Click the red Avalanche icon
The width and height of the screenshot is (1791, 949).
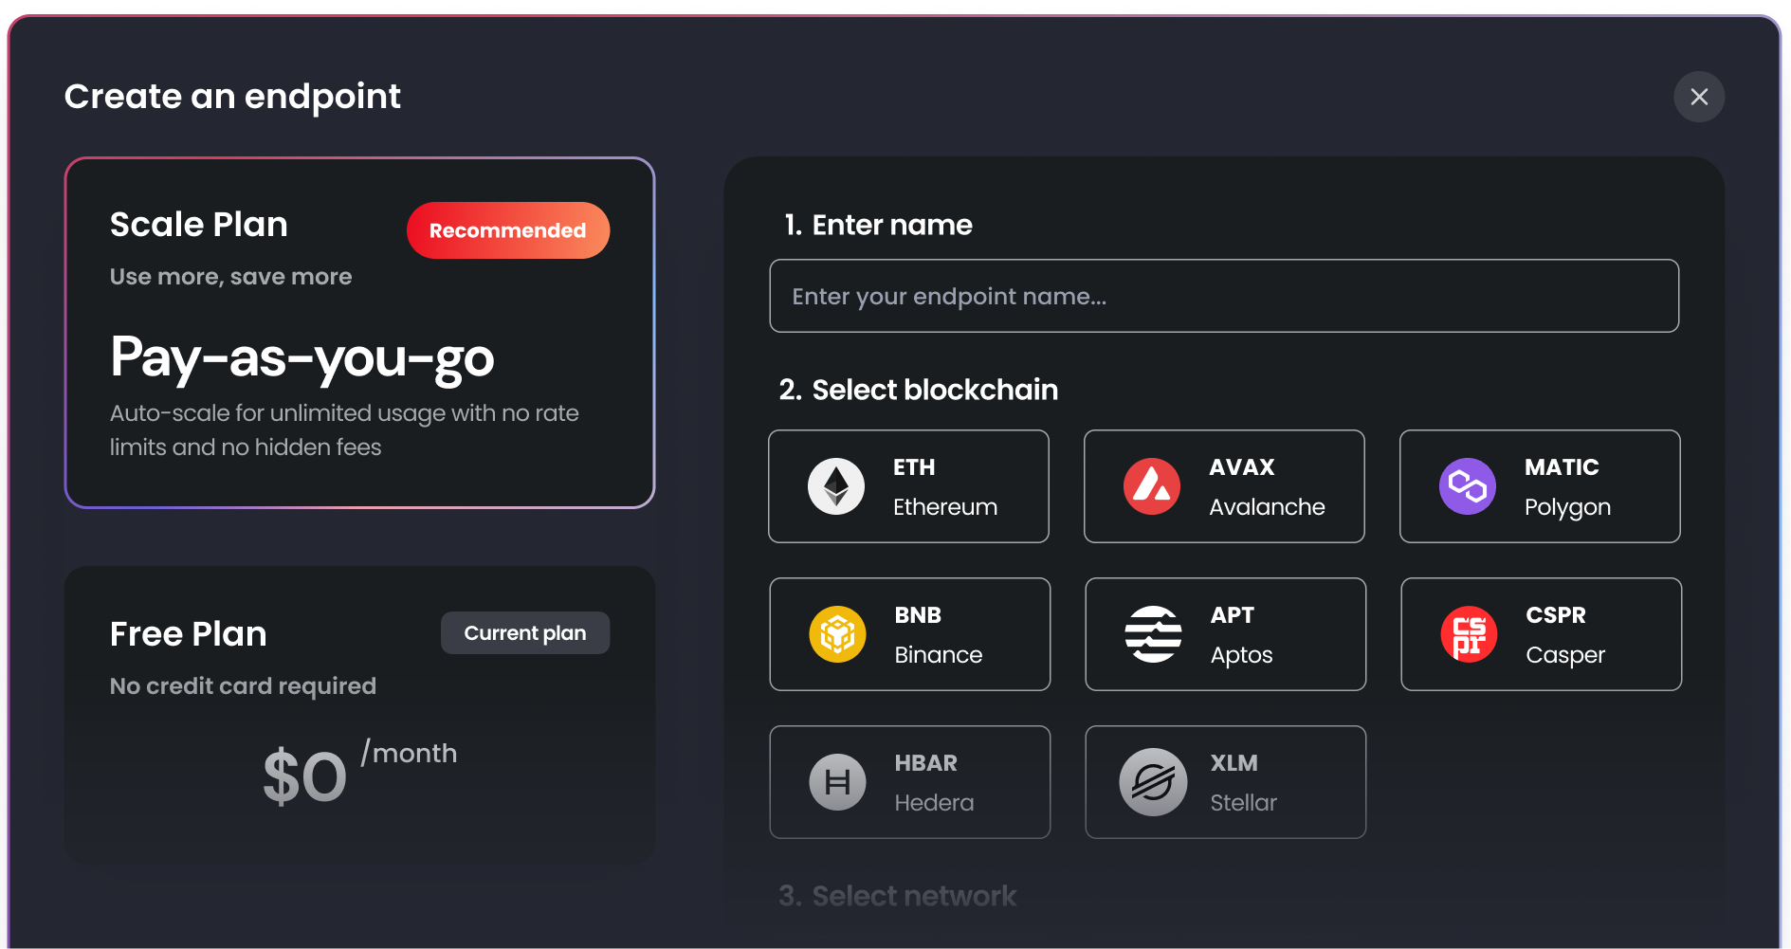coord(1153,486)
